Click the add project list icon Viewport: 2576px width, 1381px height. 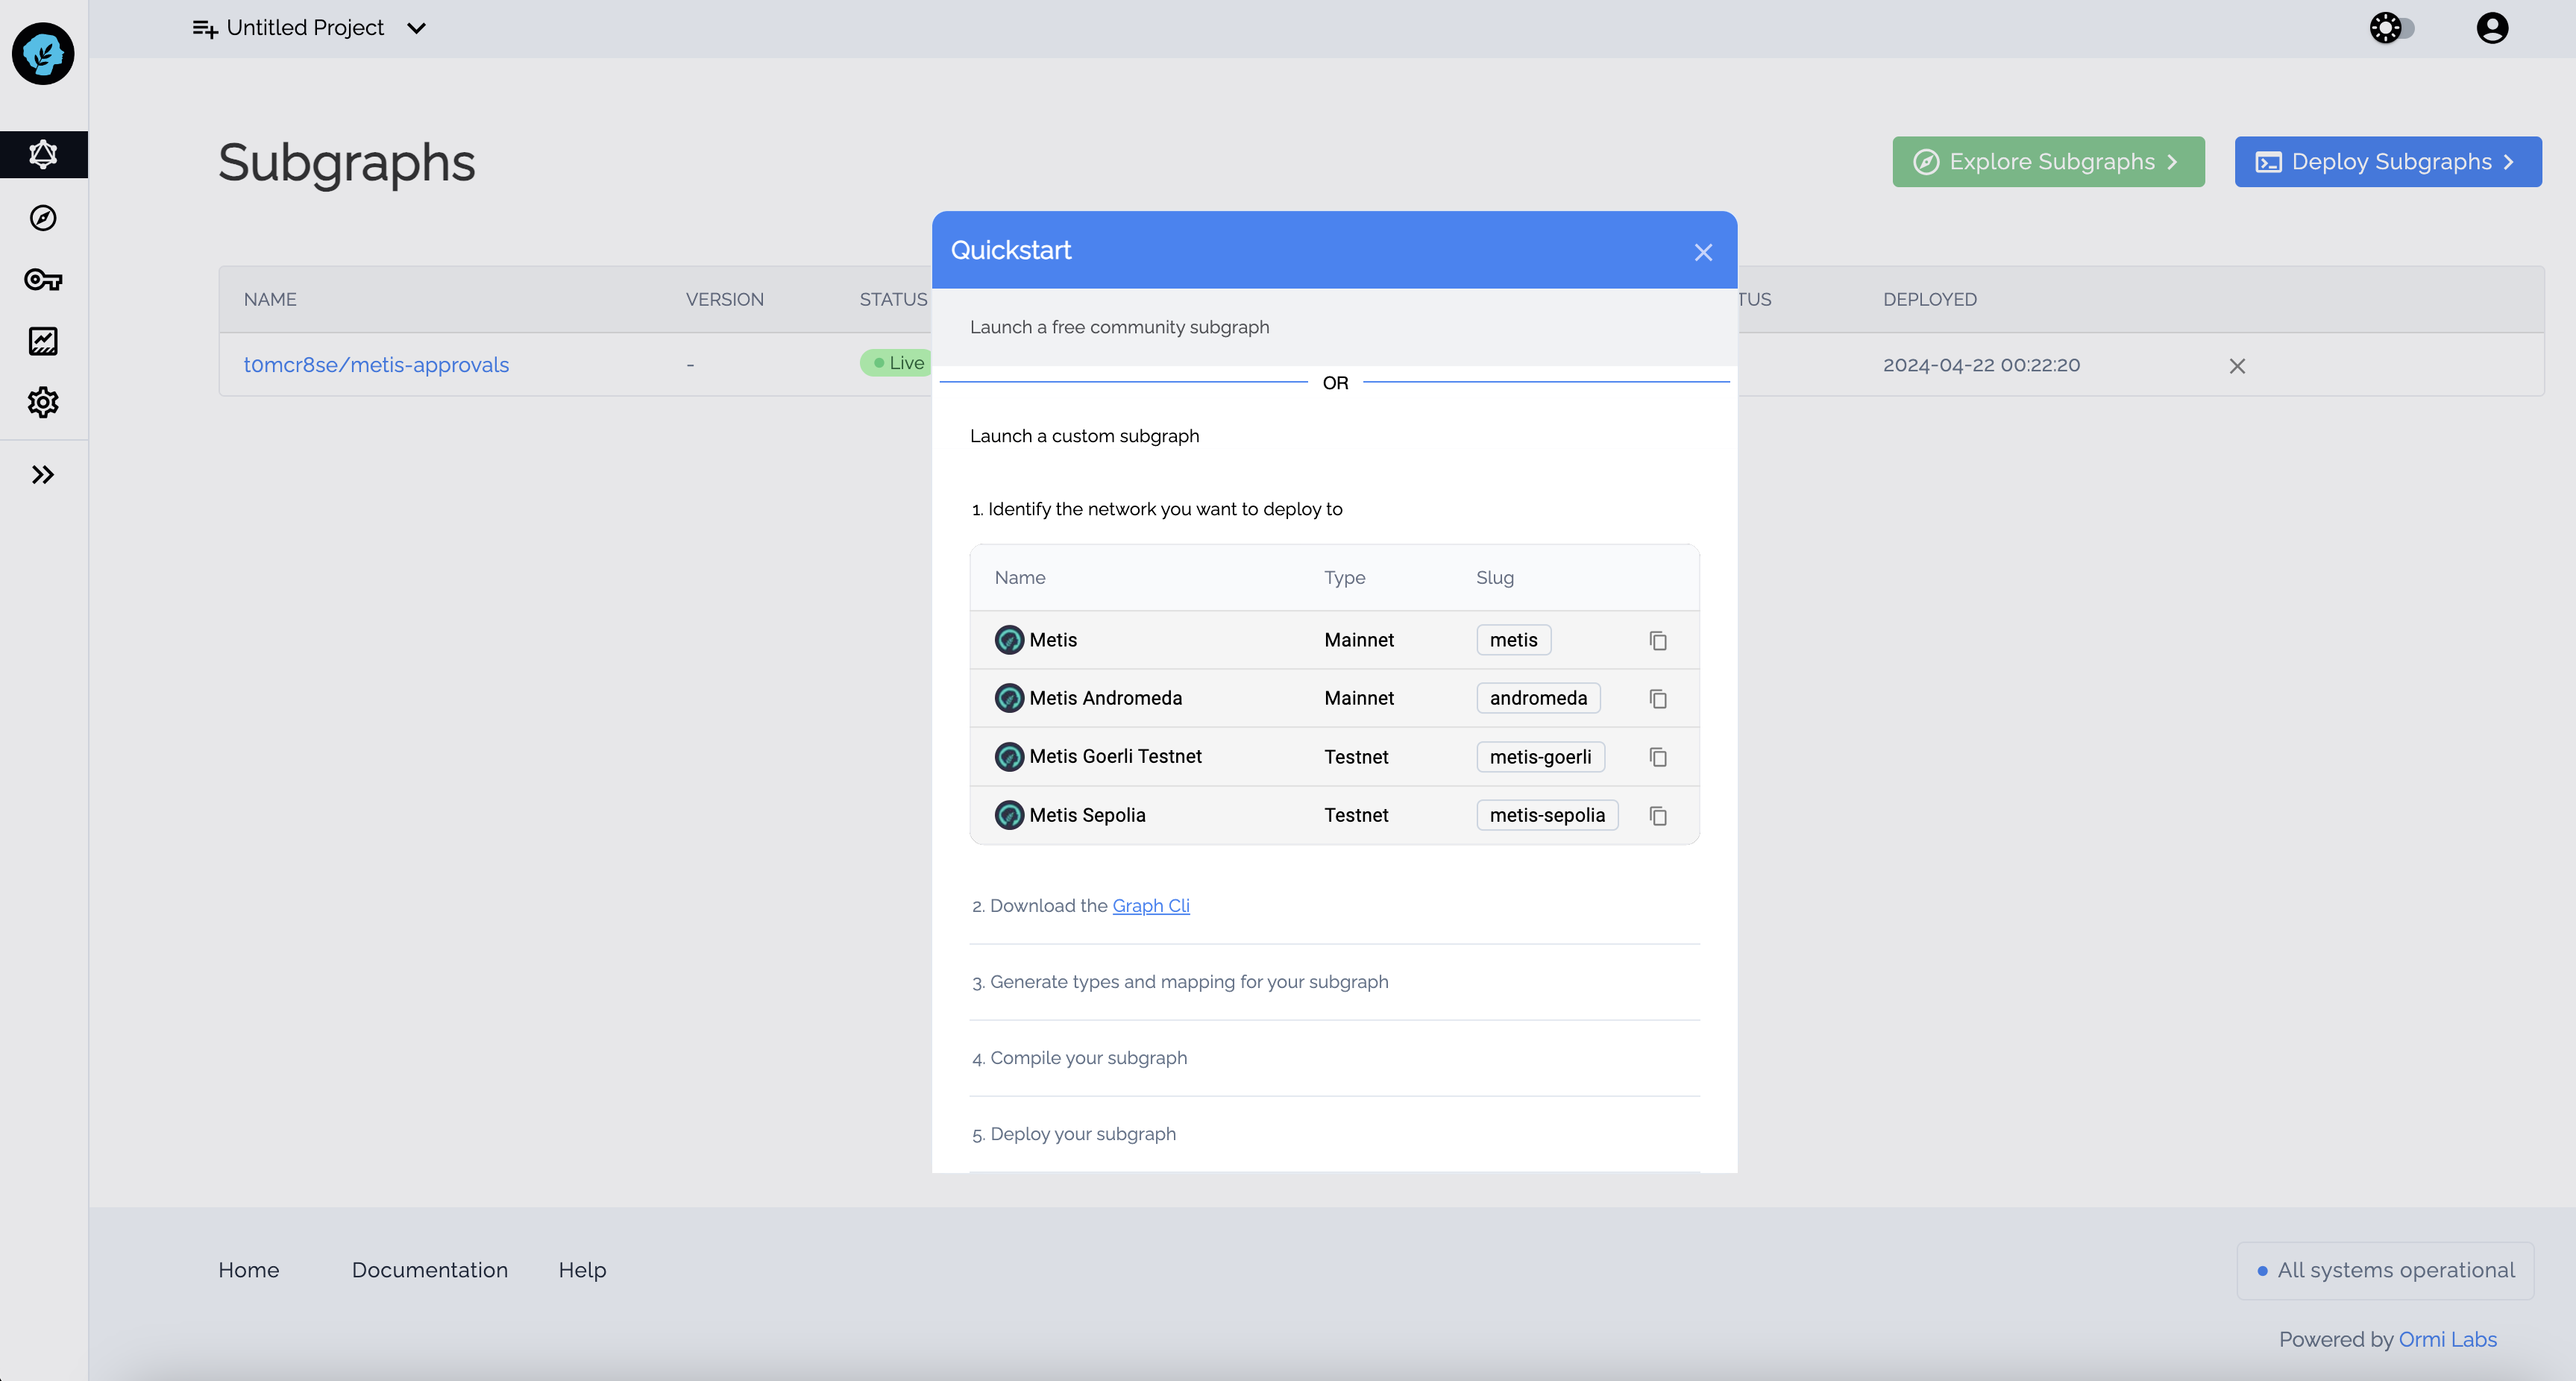point(205,29)
